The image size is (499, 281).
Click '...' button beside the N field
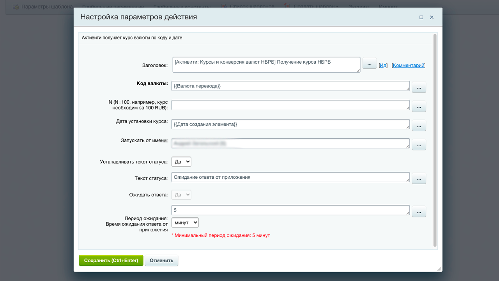pos(419,107)
